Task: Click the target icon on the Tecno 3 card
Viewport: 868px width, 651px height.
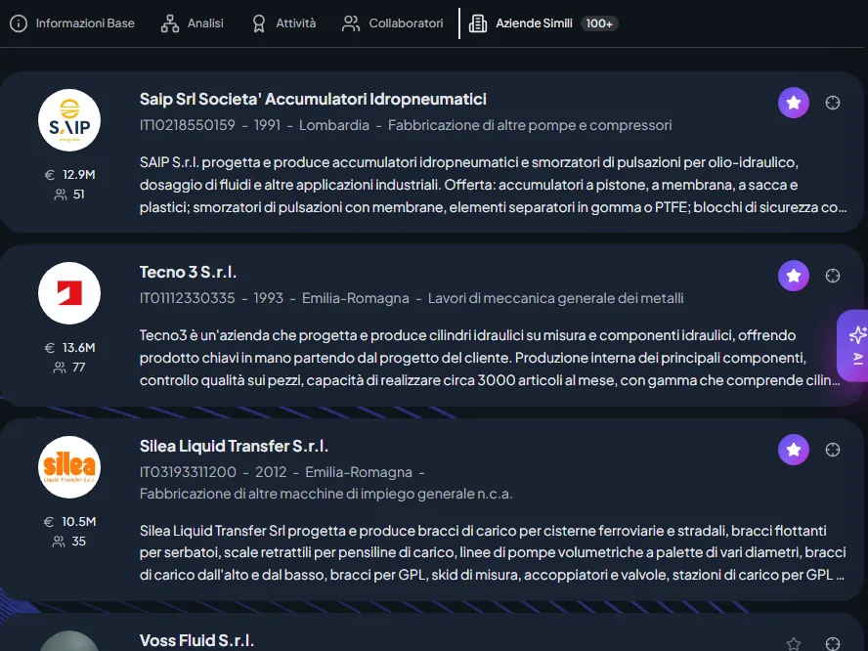Action: [x=833, y=275]
